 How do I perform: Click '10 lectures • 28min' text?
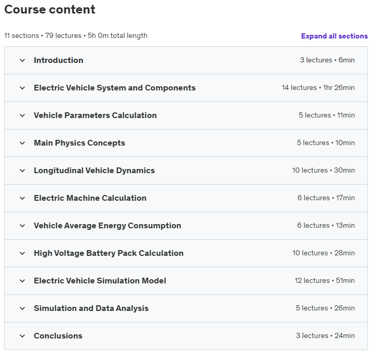point(324,253)
